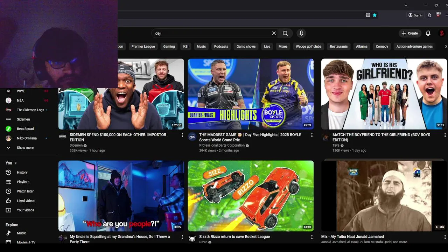Select the Gaming filter chip
The image size is (448, 252).
point(169,46)
